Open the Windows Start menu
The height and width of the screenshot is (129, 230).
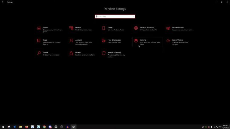click(x=3, y=127)
